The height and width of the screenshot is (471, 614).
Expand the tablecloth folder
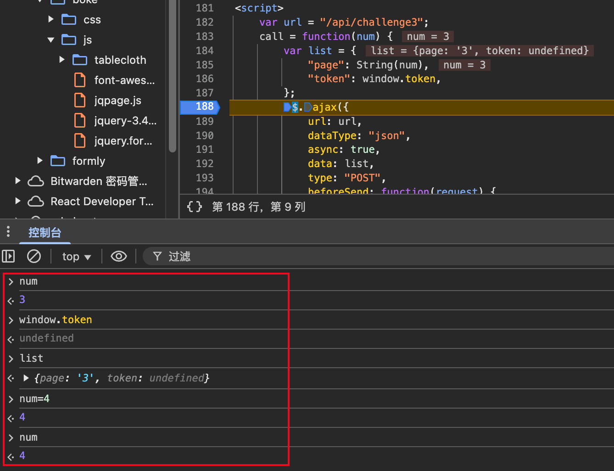pos(62,60)
